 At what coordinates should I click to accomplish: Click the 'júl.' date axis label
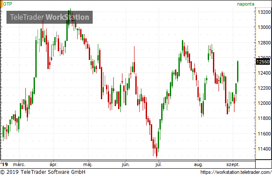pos(159,164)
